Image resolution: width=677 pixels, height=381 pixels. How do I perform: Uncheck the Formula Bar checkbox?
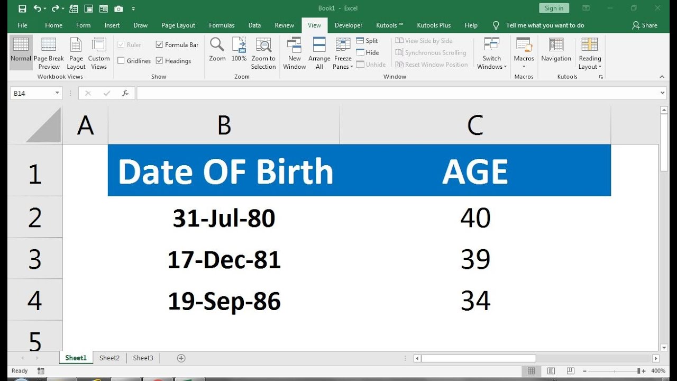point(159,44)
